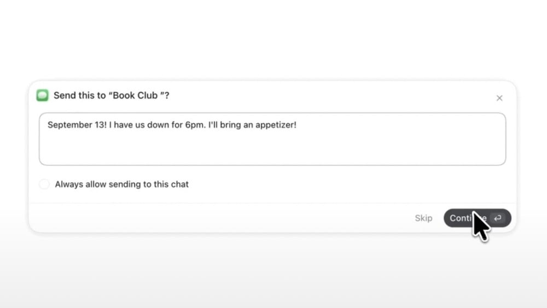Click on '6pm' in the message text
The height and width of the screenshot is (308, 547).
coord(195,125)
